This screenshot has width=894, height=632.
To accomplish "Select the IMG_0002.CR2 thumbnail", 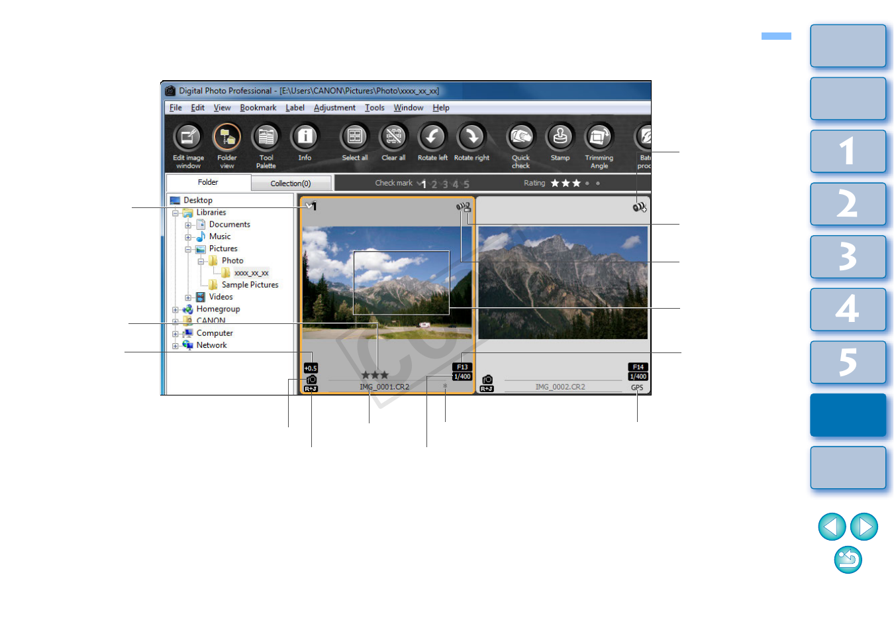I will point(563,295).
